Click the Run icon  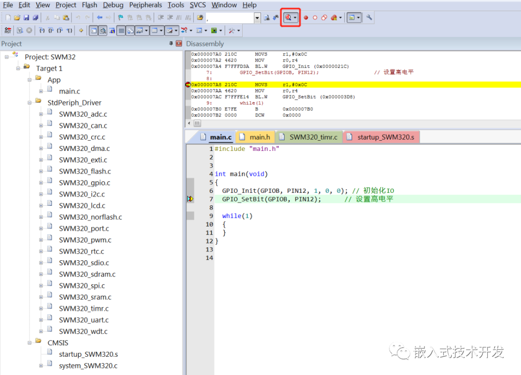pos(20,30)
